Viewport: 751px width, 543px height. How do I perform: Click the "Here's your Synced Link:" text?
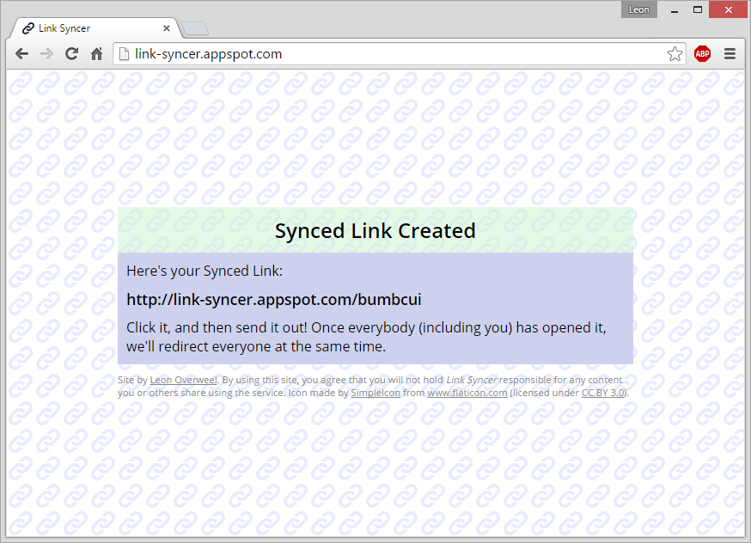point(205,271)
